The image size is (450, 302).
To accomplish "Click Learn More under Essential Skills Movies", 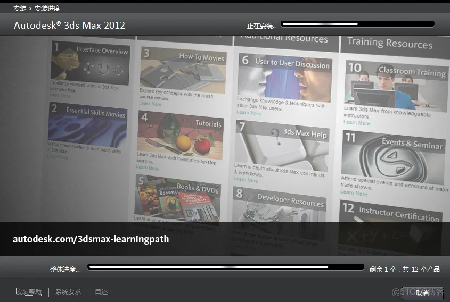I will [58, 157].
